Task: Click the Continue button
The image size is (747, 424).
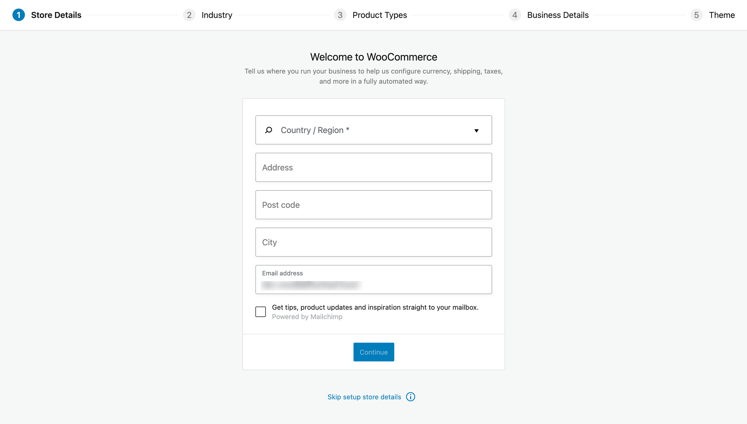Action: click(x=373, y=352)
